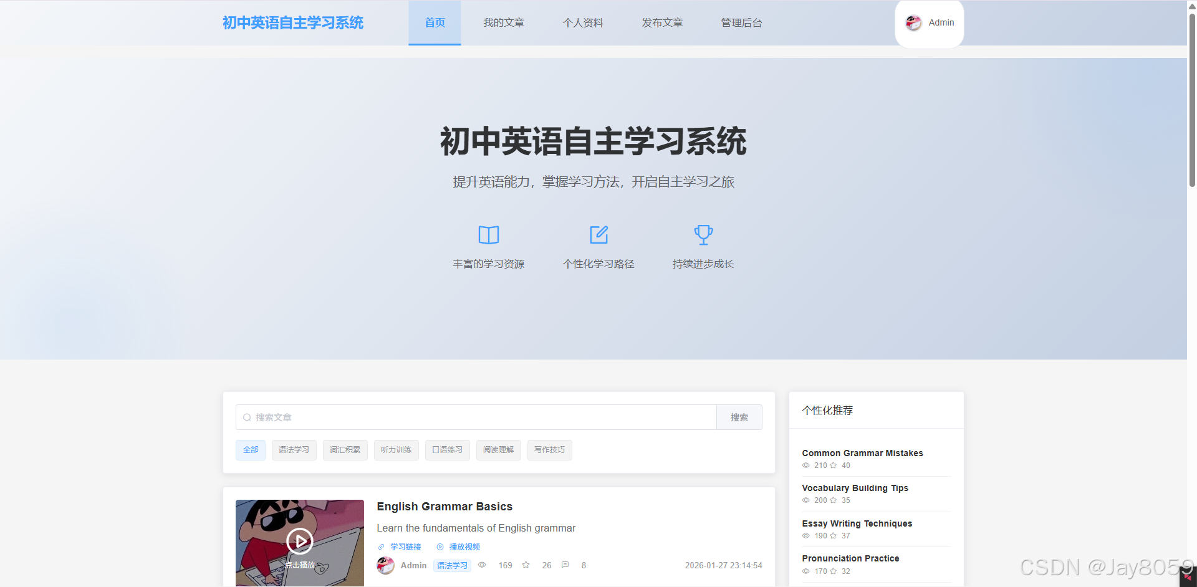Click the link icon beside 学习链接
The height and width of the screenshot is (587, 1197).
[381, 547]
